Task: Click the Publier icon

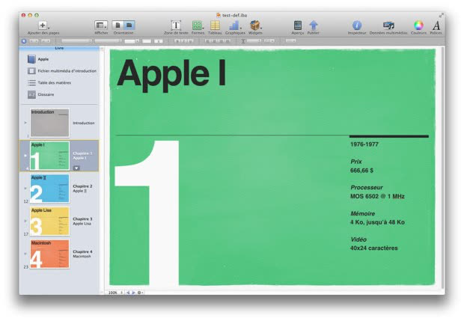Action: coord(314,25)
